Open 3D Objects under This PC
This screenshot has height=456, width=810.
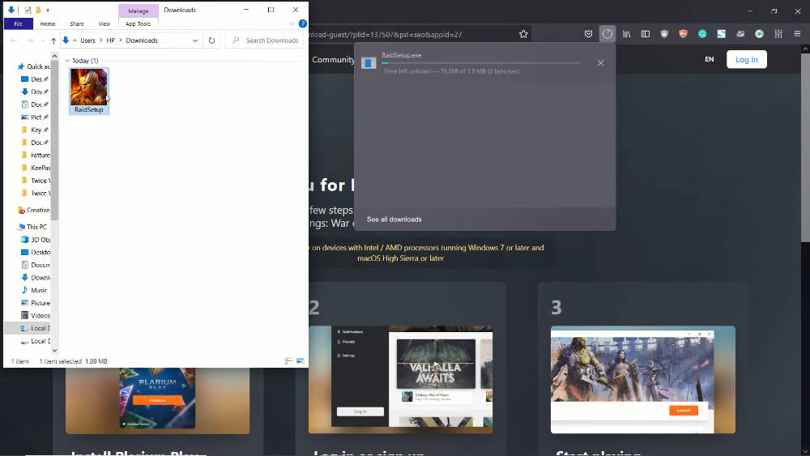click(35, 240)
